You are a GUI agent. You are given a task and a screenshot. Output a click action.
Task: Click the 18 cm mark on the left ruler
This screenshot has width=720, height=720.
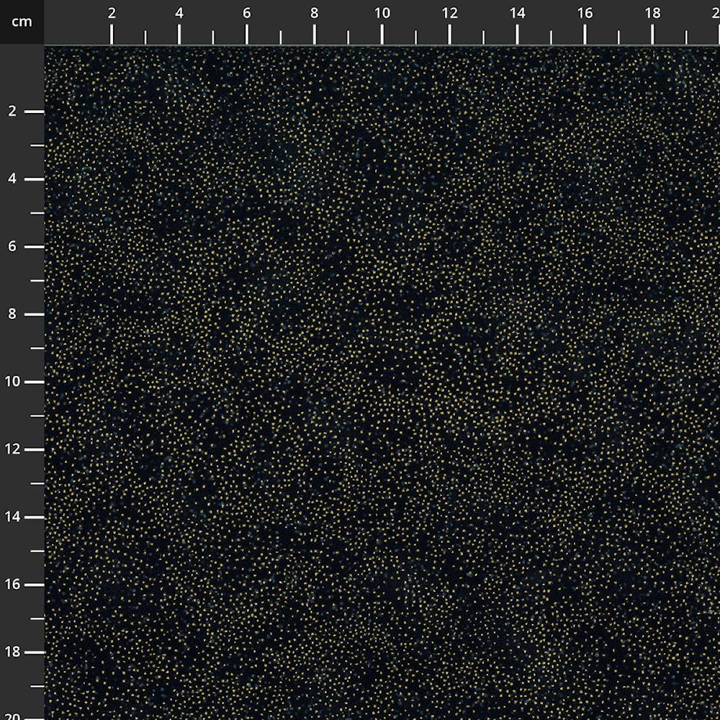pyautogui.click(x=13, y=652)
